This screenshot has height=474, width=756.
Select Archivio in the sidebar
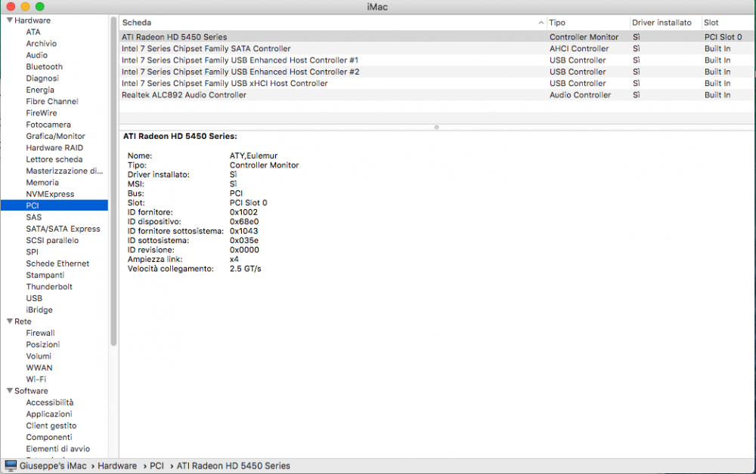[41, 43]
